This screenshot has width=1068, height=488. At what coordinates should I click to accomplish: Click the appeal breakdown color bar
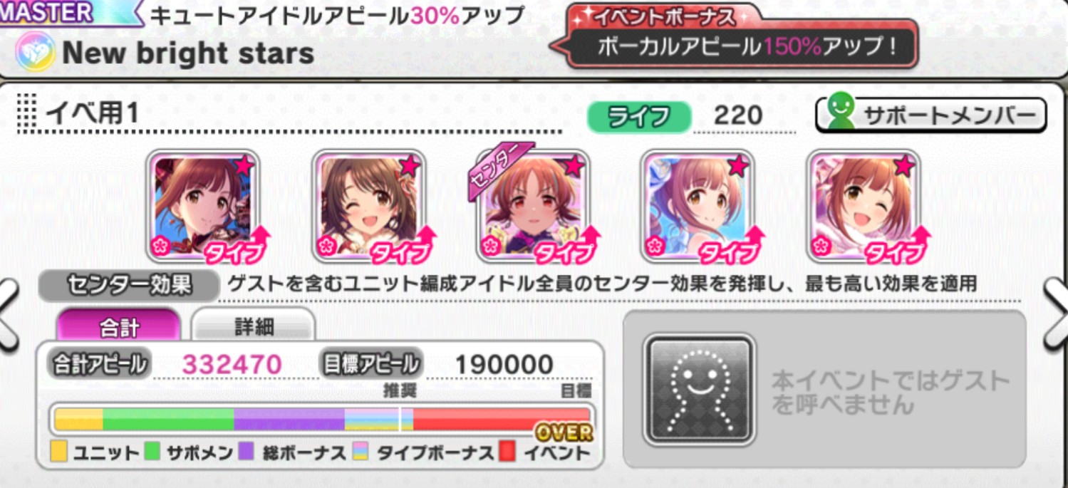tap(322, 419)
